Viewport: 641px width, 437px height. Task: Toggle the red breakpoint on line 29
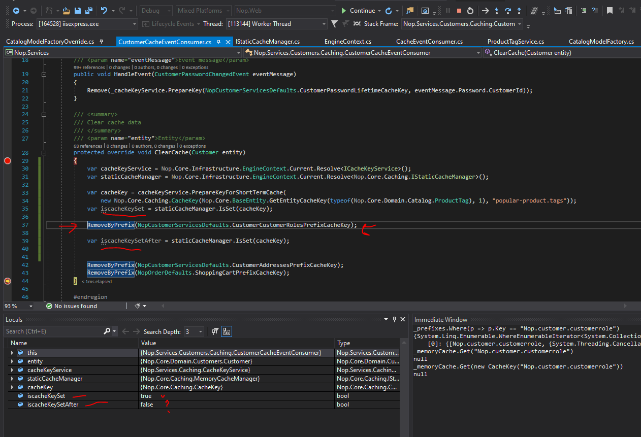click(7, 161)
